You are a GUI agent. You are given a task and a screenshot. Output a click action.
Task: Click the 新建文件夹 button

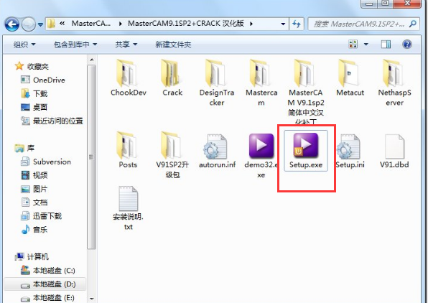[173, 45]
